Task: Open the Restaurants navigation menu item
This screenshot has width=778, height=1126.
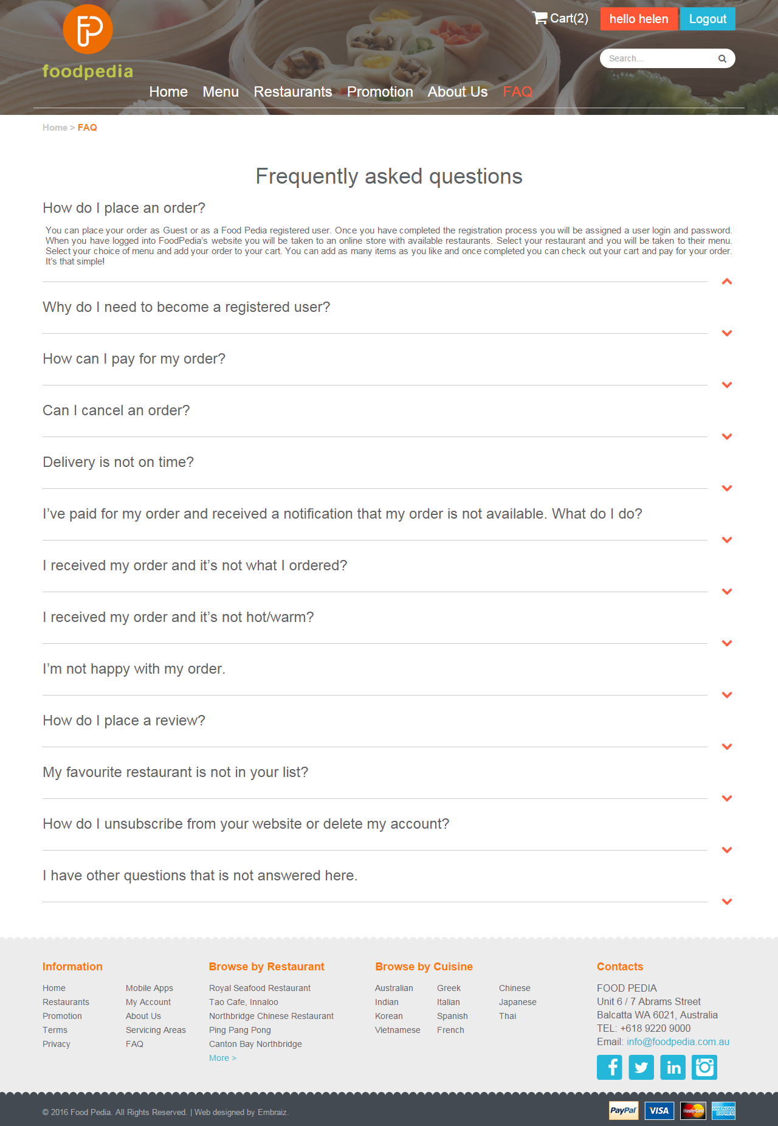Action: click(x=292, y=92)
